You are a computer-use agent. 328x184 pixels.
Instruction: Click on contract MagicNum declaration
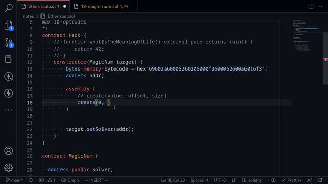(70, 156)
